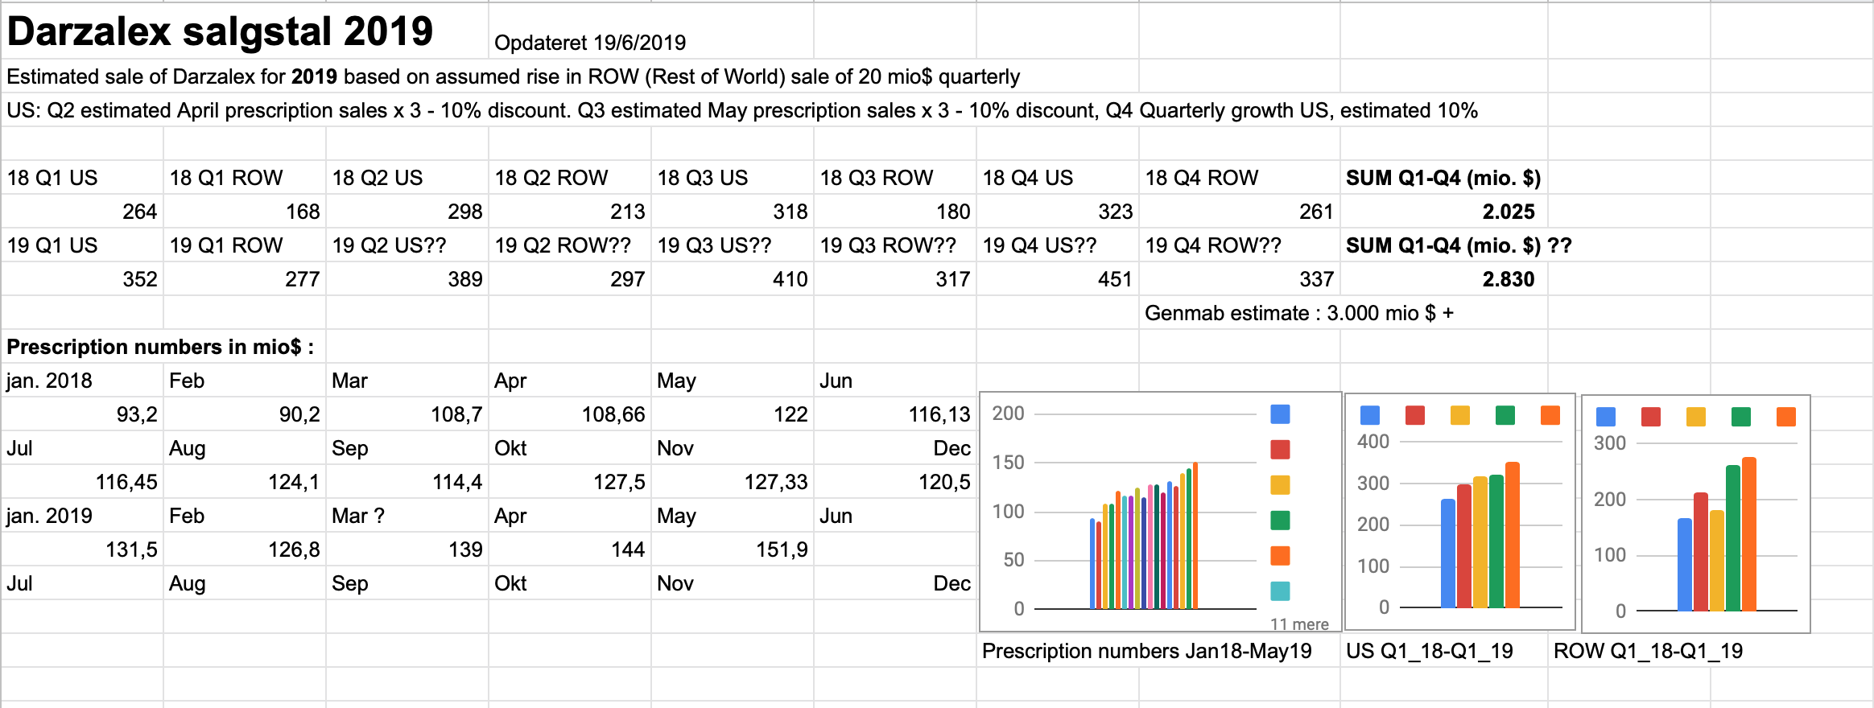This screenshot has width=1874, height=708.
Task: Click the cell with value 451
Action: [1058, 278]
